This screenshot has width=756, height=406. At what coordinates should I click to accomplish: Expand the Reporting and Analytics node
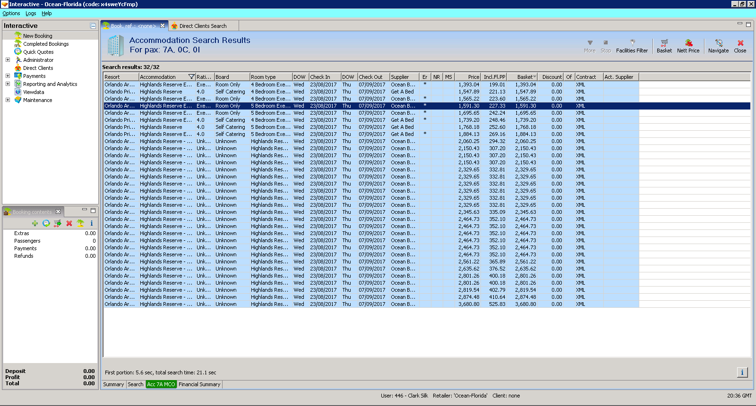pyautogui.click(x=8, y=84)
